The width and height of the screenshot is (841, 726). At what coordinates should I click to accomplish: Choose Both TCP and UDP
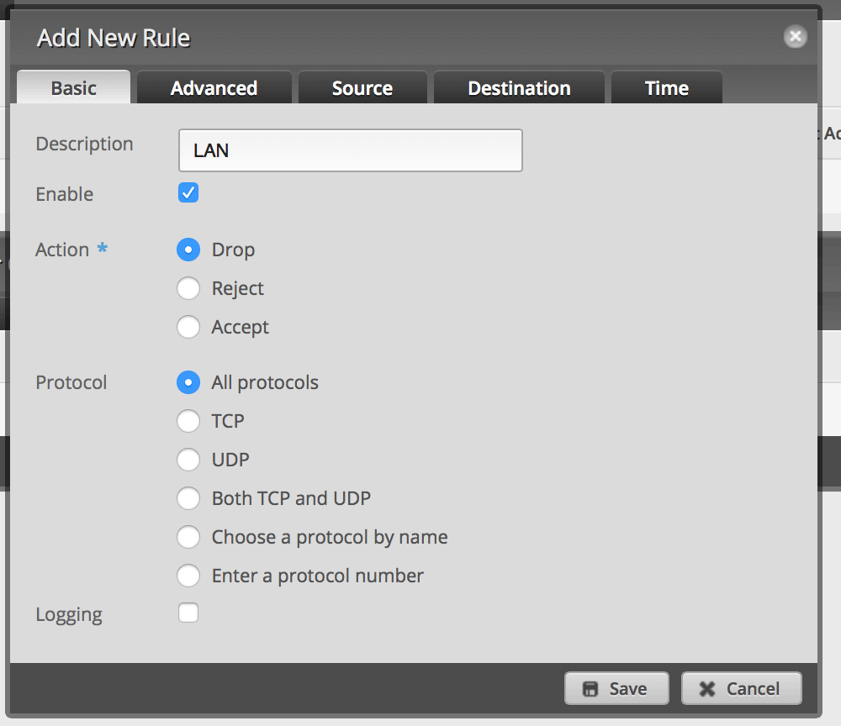188,498
